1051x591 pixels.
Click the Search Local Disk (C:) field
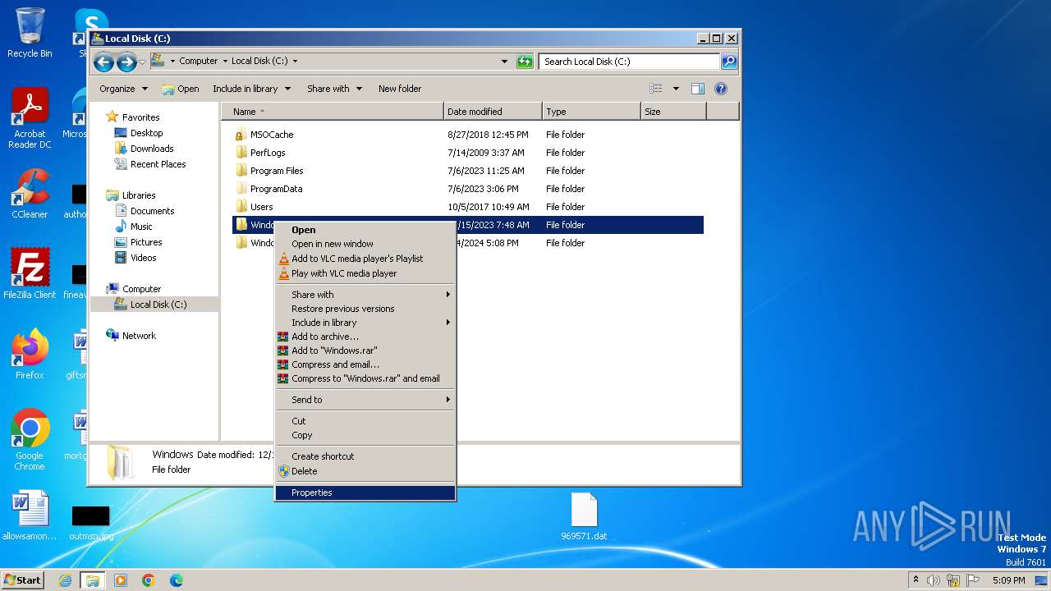[629, 62]
